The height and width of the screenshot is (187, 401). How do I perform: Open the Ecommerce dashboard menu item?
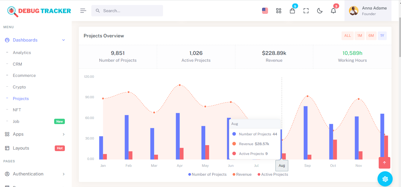pos(24,75)
